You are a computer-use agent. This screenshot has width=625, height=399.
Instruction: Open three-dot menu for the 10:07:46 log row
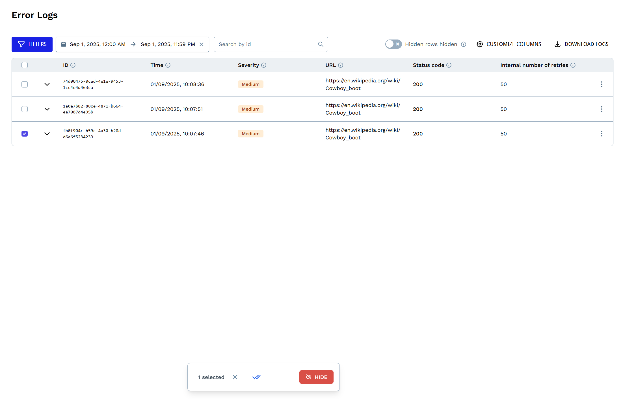click(x=601, y=134)
